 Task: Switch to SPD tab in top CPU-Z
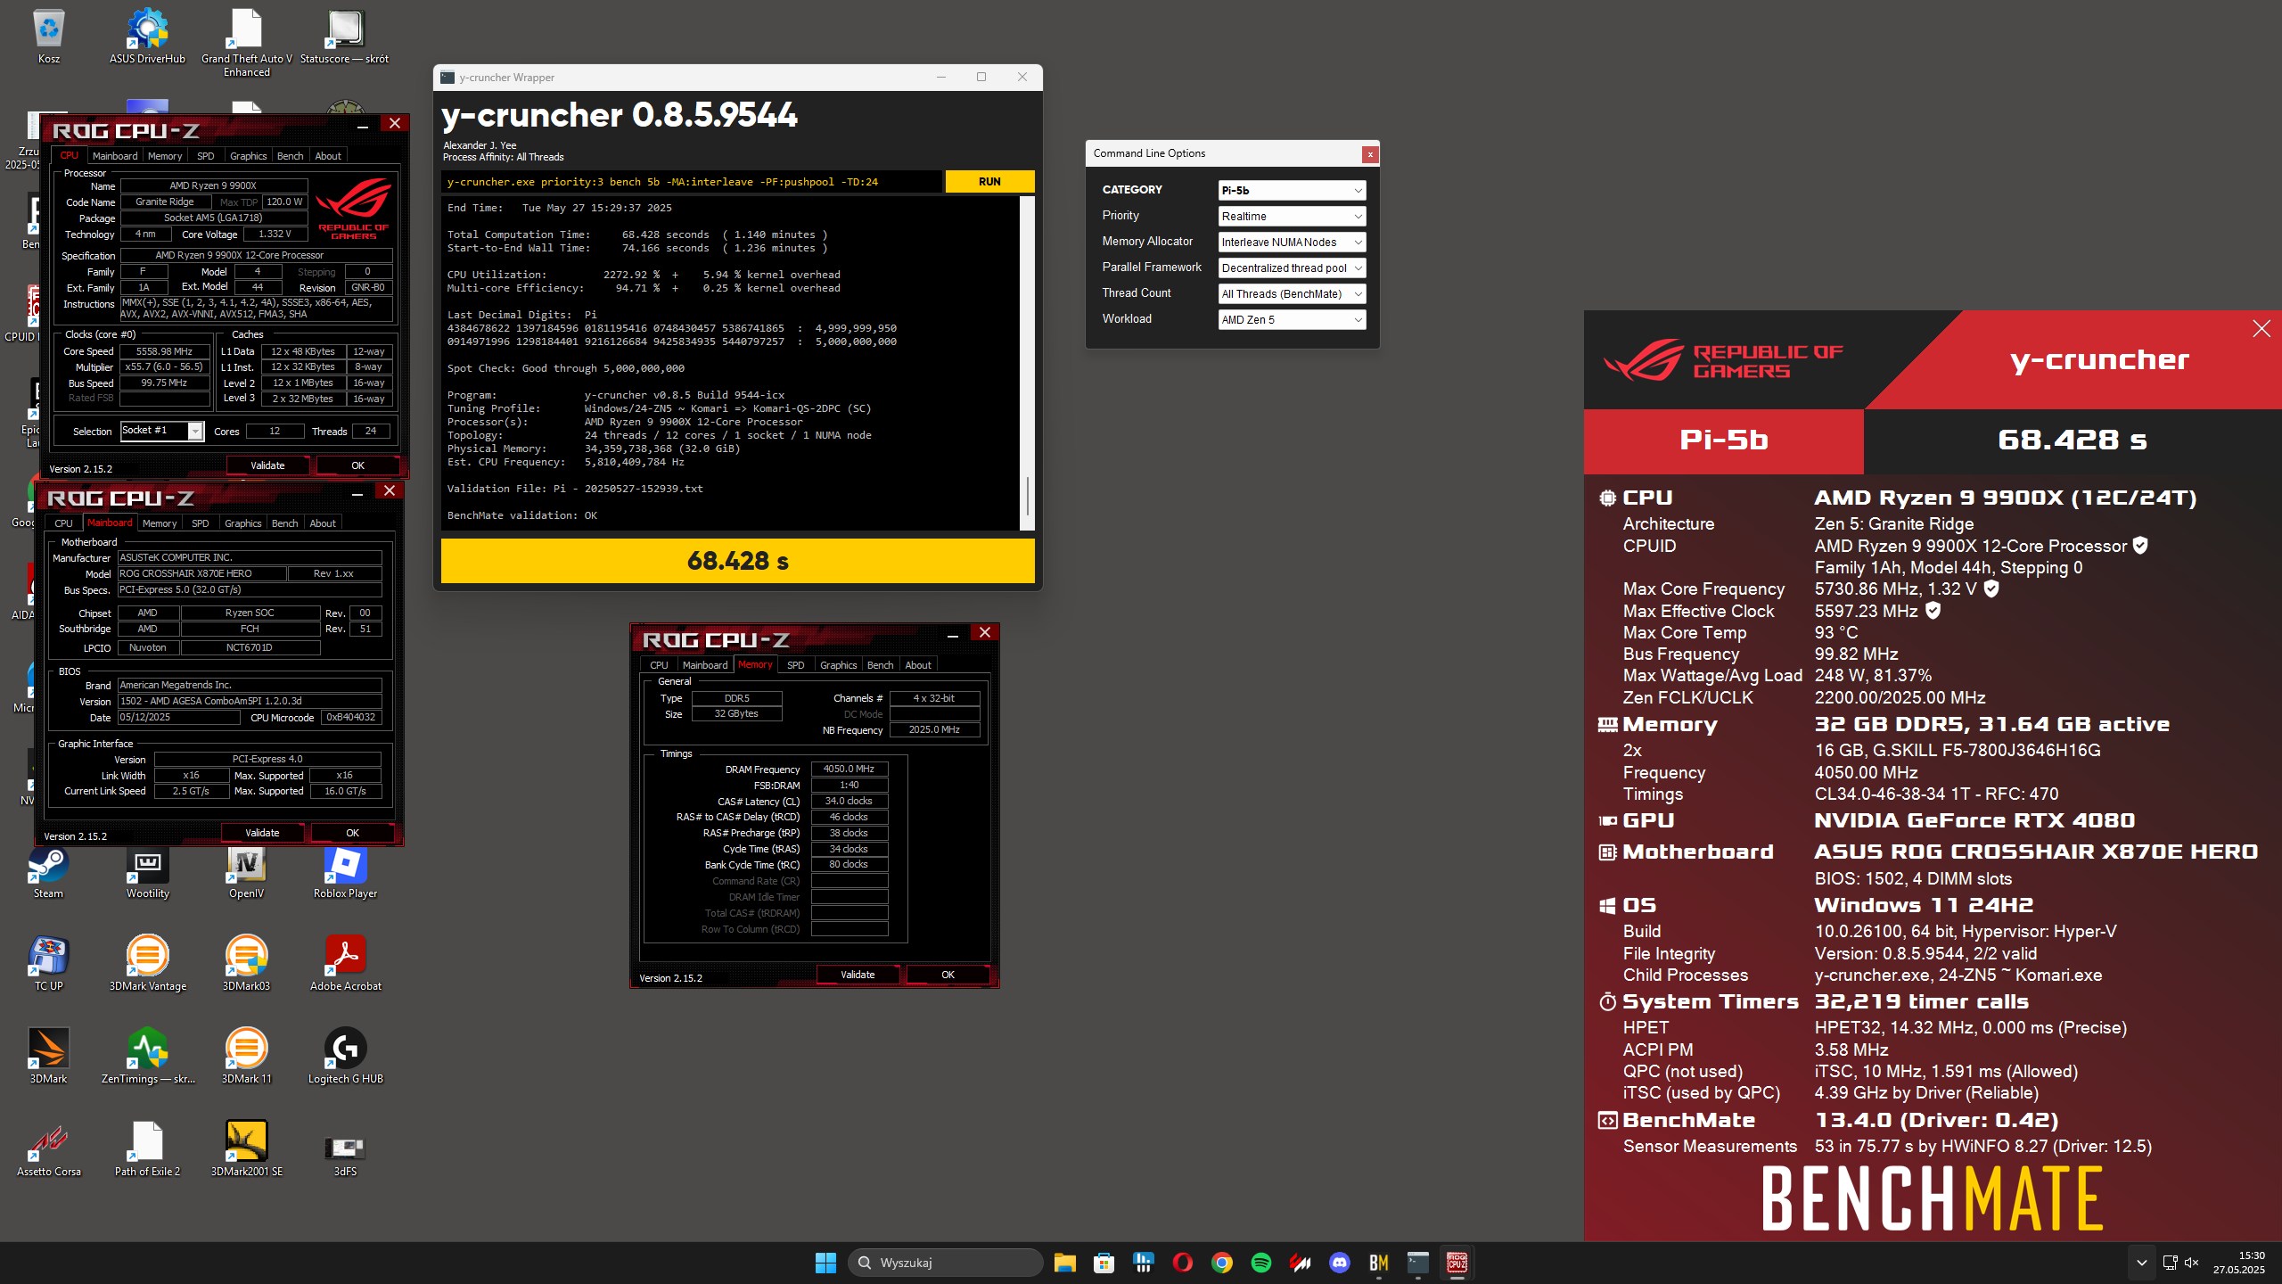point(205,156)
